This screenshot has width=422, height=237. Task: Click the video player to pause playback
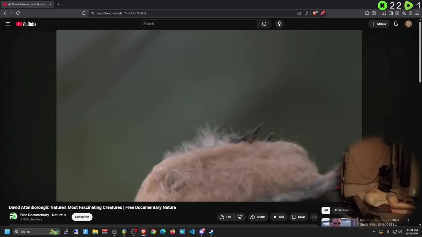tap(209, 116)
